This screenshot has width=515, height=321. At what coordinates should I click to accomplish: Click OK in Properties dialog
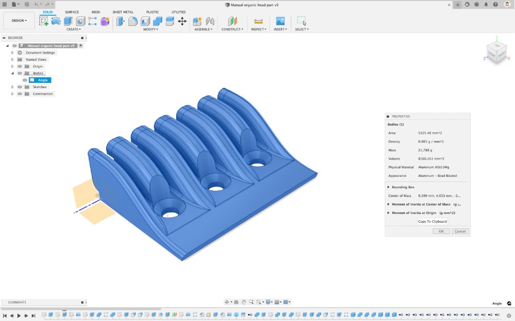[x=441, y=231]
